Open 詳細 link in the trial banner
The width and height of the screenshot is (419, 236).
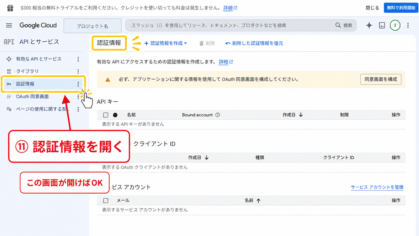(x=230, y=8)
